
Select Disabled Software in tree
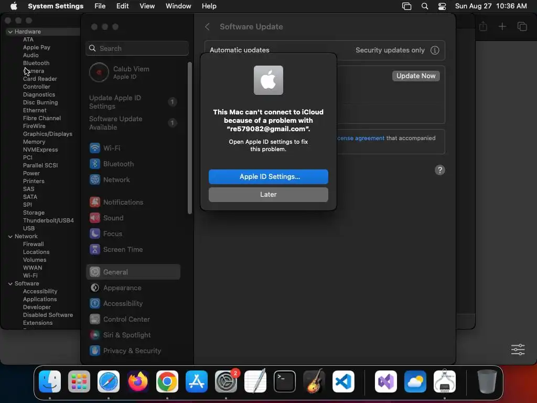pyautogui.click(x=48, y=315)
